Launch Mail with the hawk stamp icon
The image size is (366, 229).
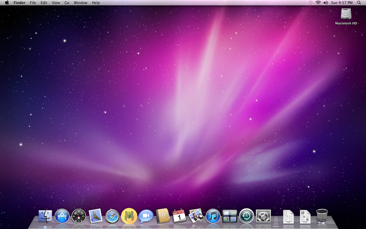(96, 216)
